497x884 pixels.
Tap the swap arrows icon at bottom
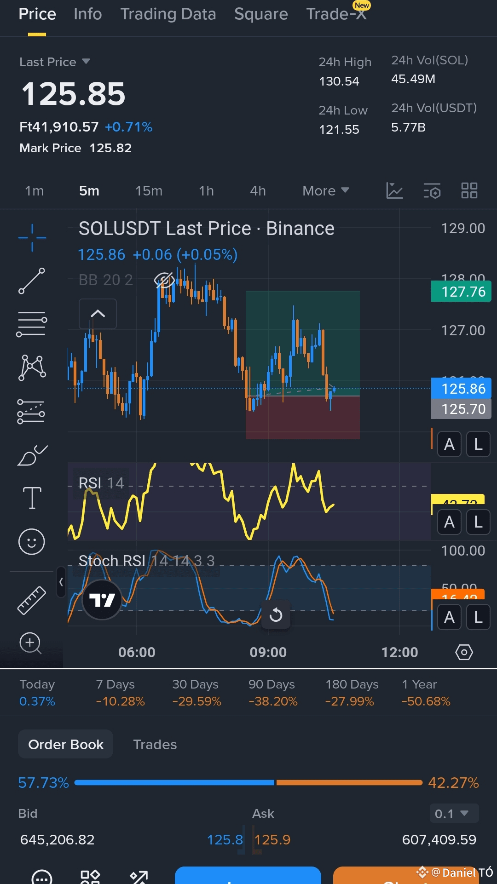tap(139, 877)
